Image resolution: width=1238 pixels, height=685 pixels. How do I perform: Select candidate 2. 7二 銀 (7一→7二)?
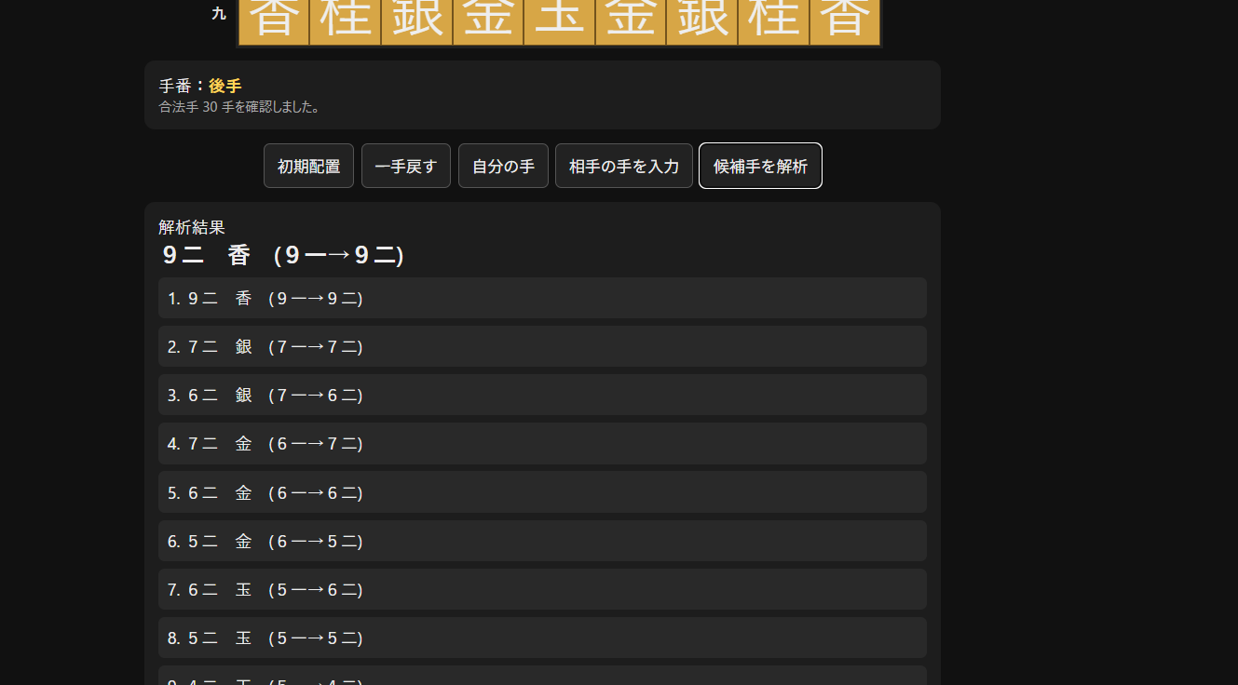click(x=542, y=346)
